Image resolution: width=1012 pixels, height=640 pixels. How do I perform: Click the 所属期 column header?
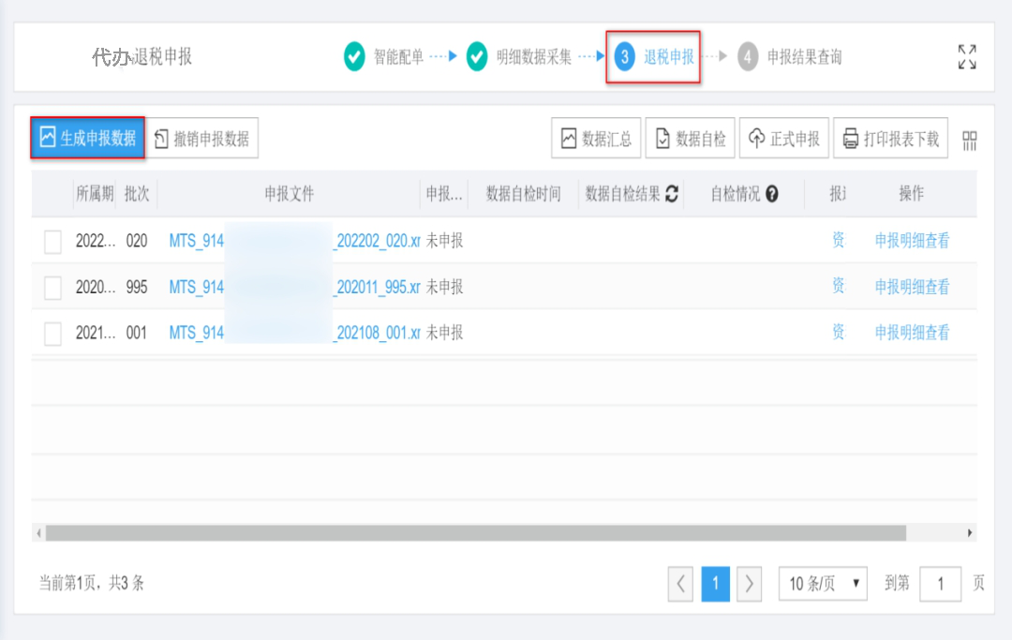pos(95,194)
